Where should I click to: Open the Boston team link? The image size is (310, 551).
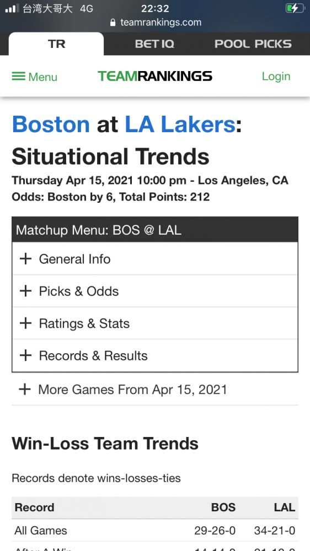point(51,125)
